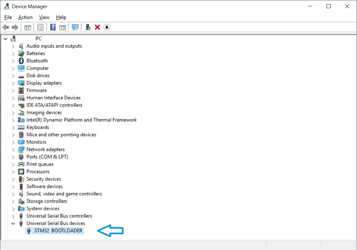Click the Keyboards category icon
The image size is (357, 250).
[21, 127]
